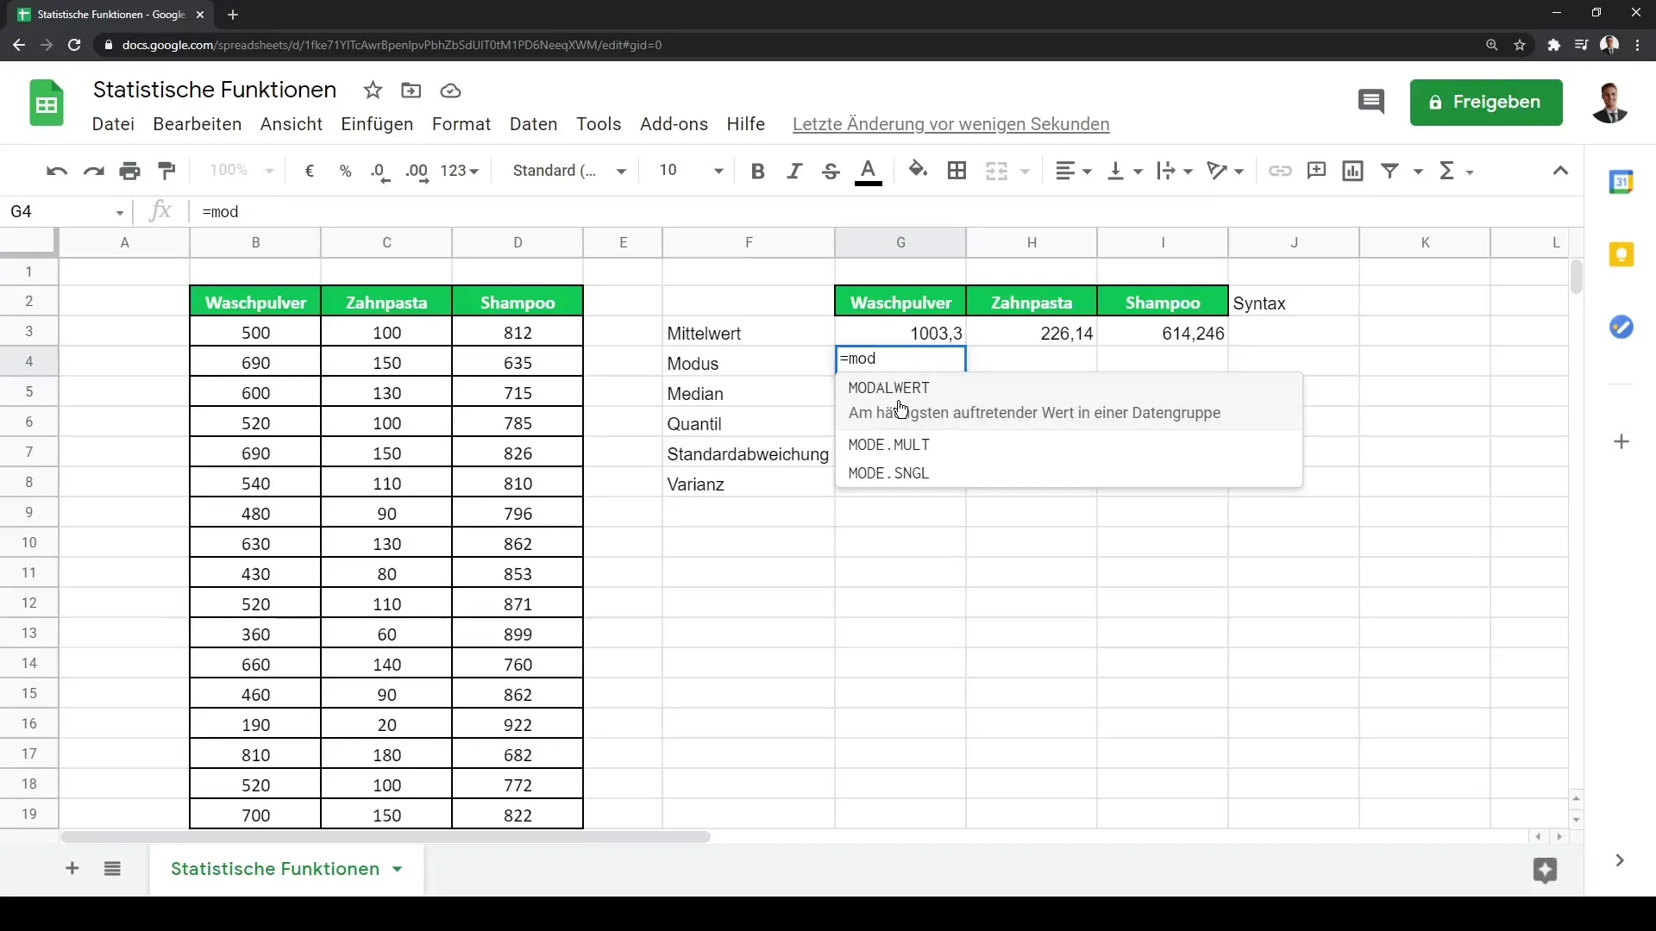Click the text color underline icon
This screenshot has height=931, width=1656.
(869, 171)
